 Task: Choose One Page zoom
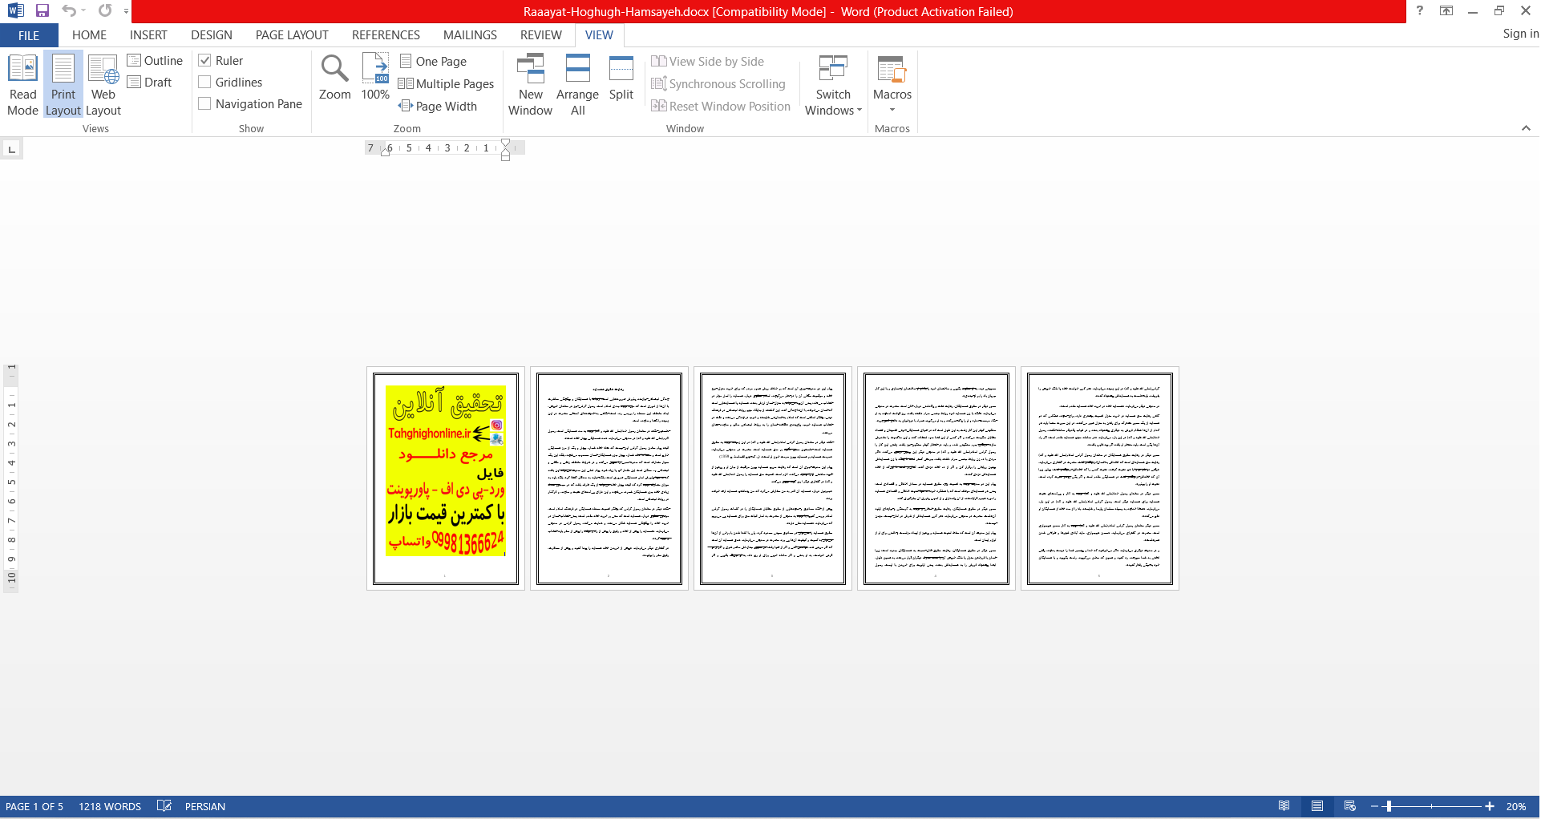pos(433,62)
